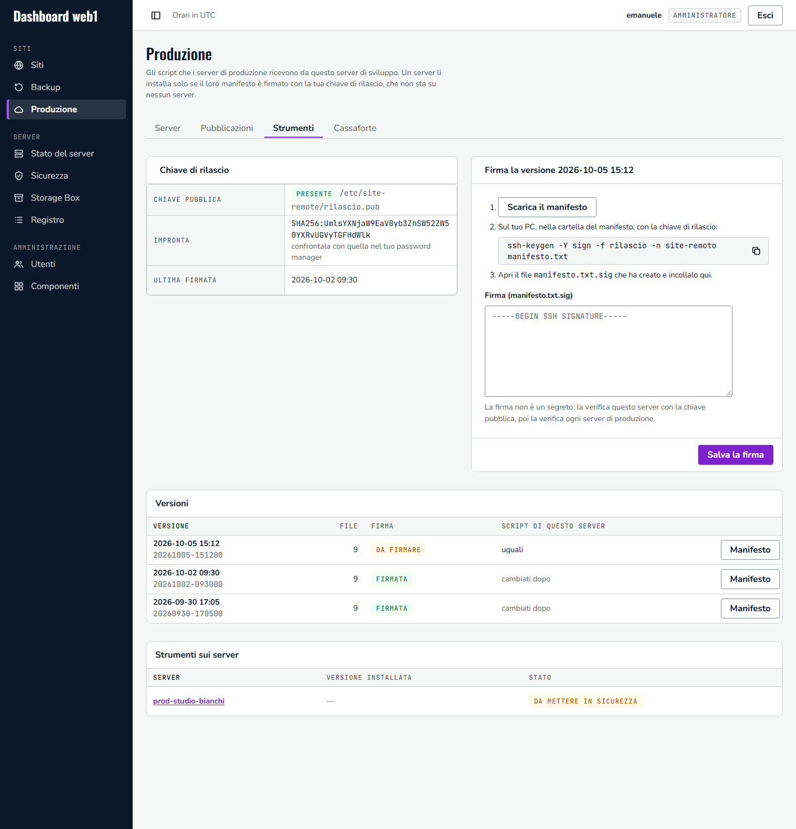Click the Dashboard web1 title
796x829 pixels.
coord(55,17)
